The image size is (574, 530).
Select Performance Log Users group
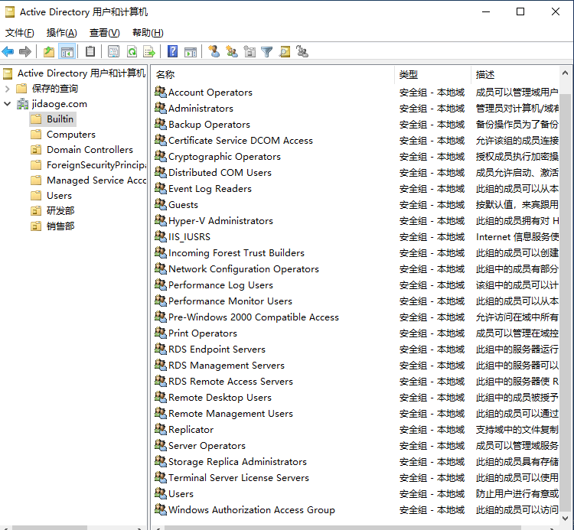(x=220, y=285)
